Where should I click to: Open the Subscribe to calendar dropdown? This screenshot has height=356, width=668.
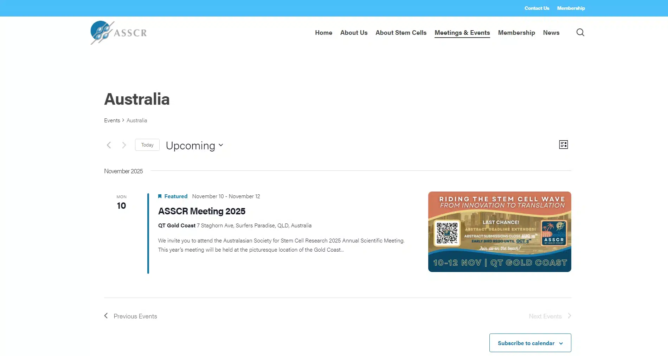[x=530, y=343]
